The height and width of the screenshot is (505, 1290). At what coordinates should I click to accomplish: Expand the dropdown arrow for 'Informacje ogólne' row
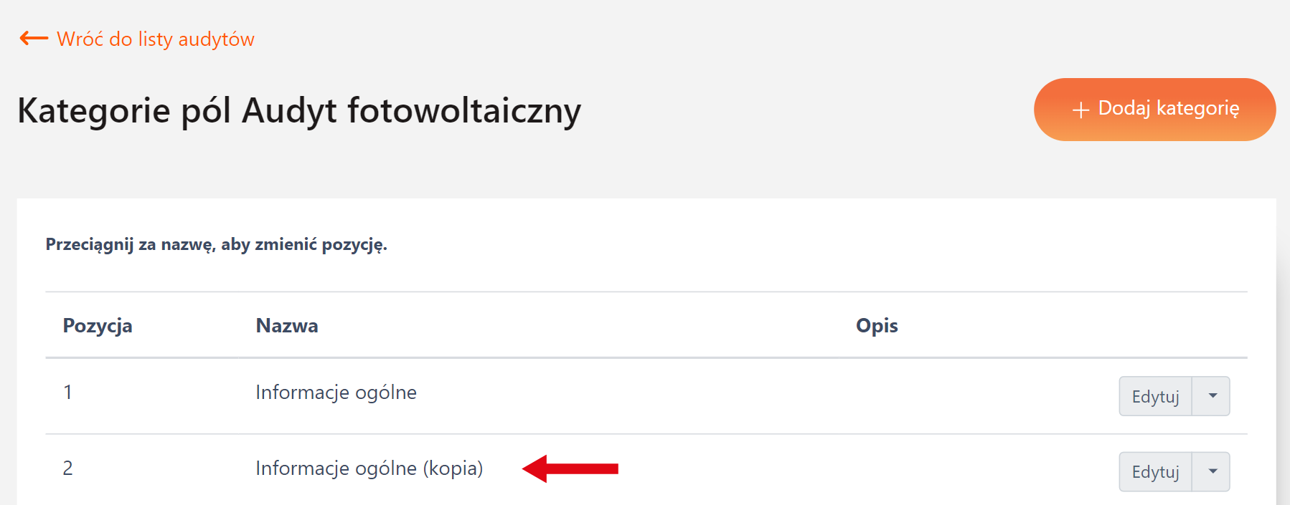pyautogui.click(x=1212, y=396)
